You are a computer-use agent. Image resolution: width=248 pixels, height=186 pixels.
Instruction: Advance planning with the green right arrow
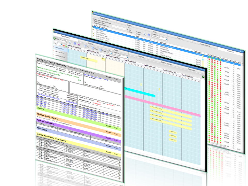coord(203,77)
